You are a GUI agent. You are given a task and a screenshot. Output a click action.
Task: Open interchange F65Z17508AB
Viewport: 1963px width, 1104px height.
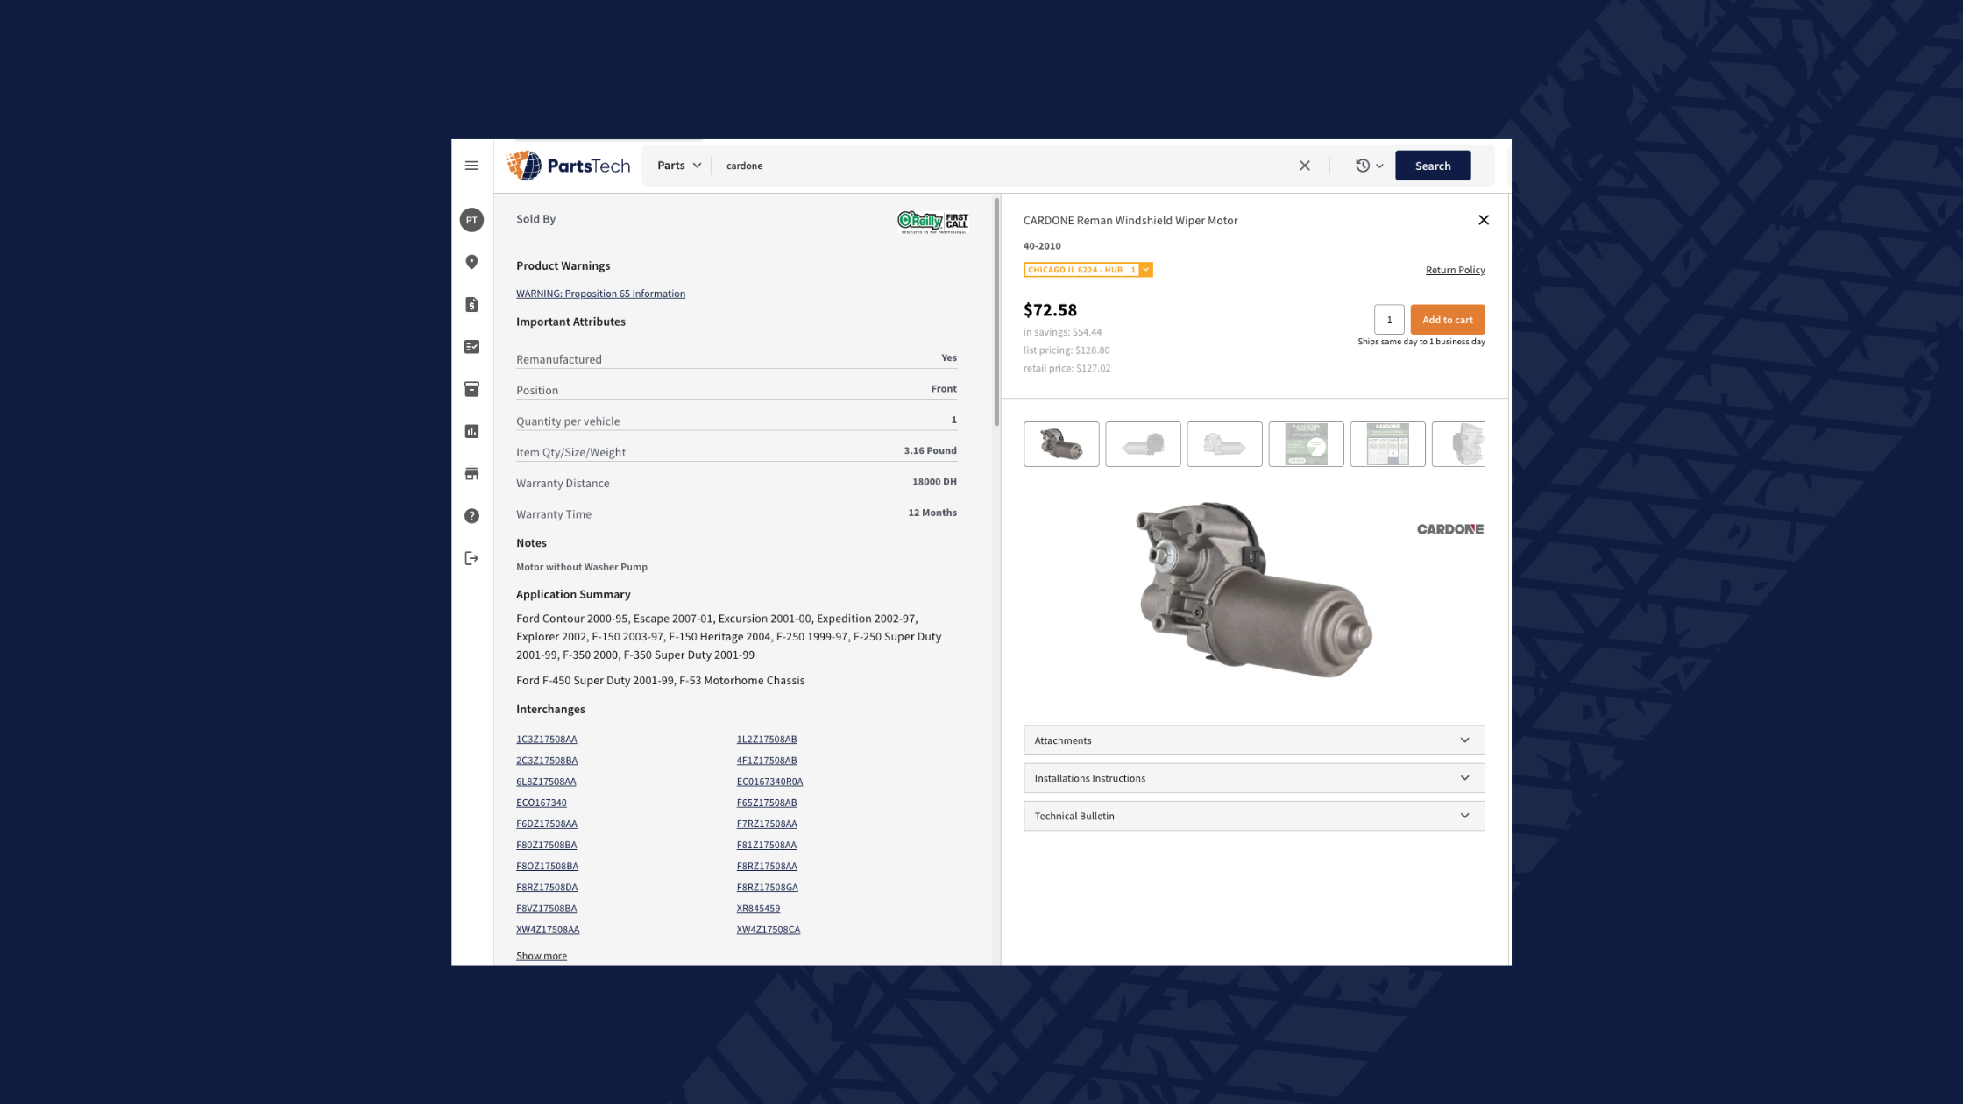click(767, 803)
